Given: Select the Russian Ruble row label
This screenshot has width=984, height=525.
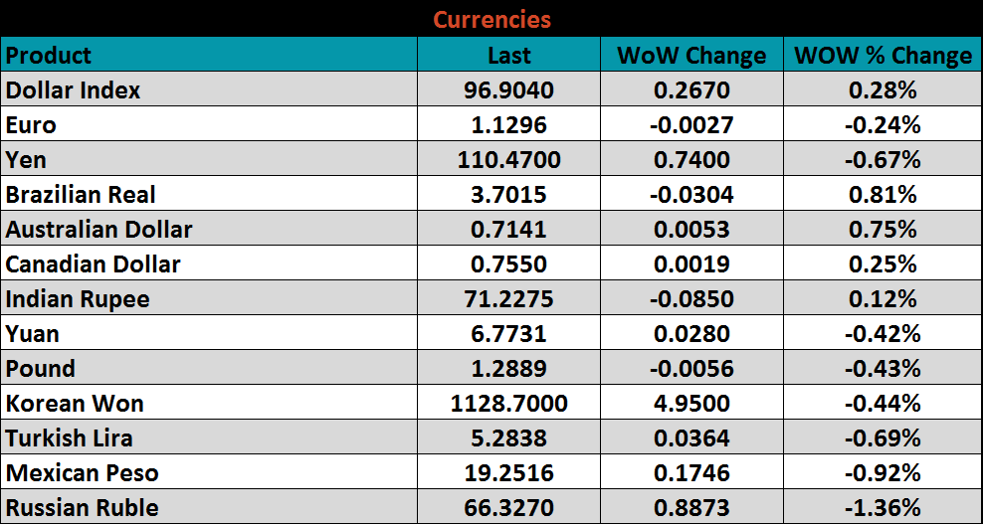Looking at the screenshot, I should click(83, 508).
